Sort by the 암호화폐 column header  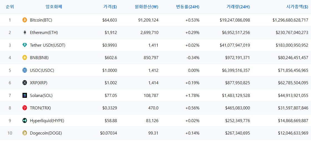tap(54, 7)
